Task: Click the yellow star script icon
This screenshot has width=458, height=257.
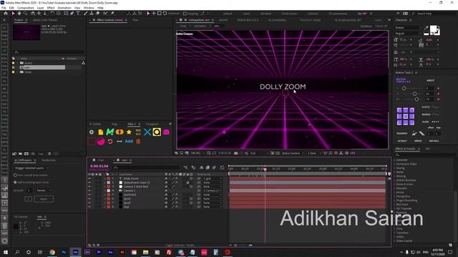Action: pos(129,132)
